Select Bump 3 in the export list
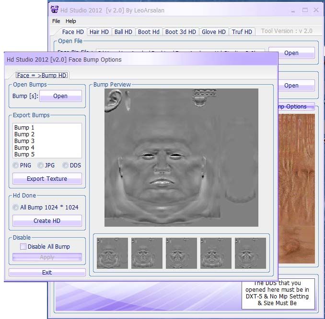The width and height of the screenshot is (325, 319). coord(24,141)
